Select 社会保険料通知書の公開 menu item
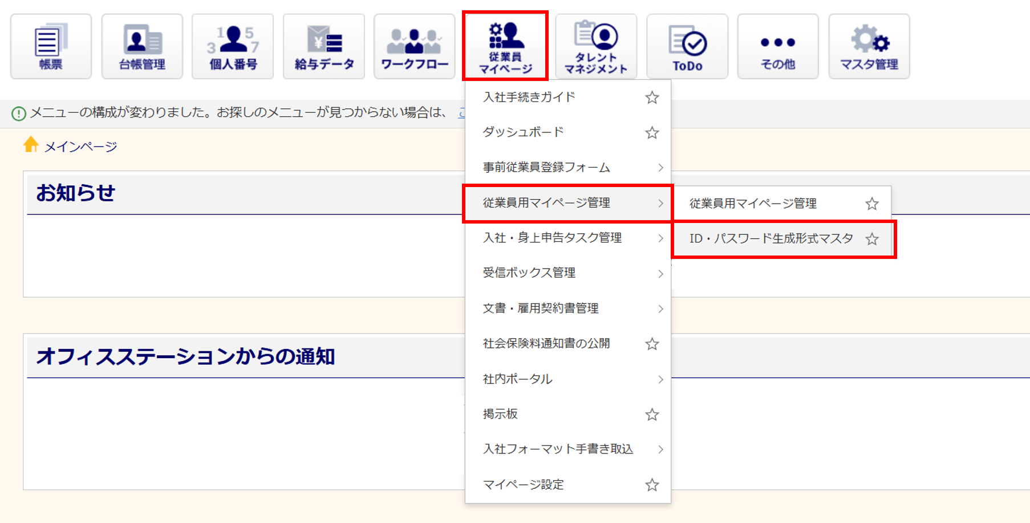The height and width of the screenshot is (523, 1030). tap(546, 343)
